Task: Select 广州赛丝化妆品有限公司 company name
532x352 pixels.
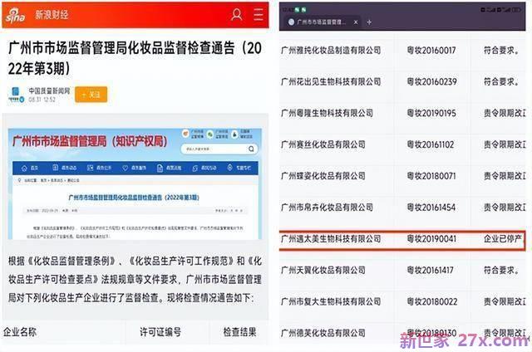Action: [x=323, y=144]
